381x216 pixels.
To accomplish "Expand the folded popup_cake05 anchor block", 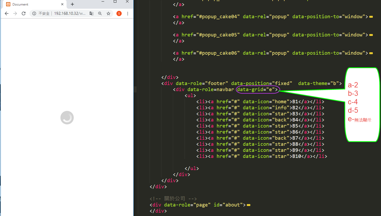I will click(371, 35).
